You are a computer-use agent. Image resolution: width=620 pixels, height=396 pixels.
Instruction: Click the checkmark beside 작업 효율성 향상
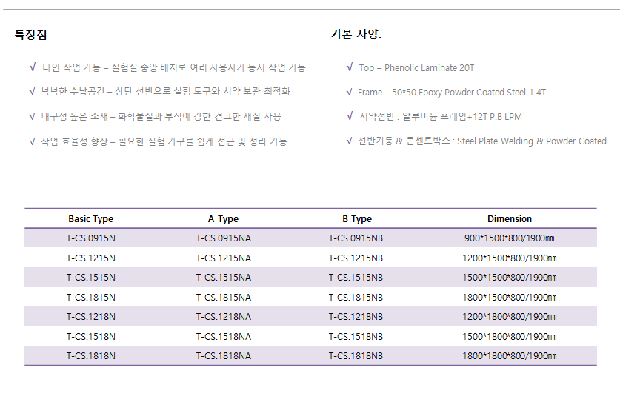pos(33,141)
